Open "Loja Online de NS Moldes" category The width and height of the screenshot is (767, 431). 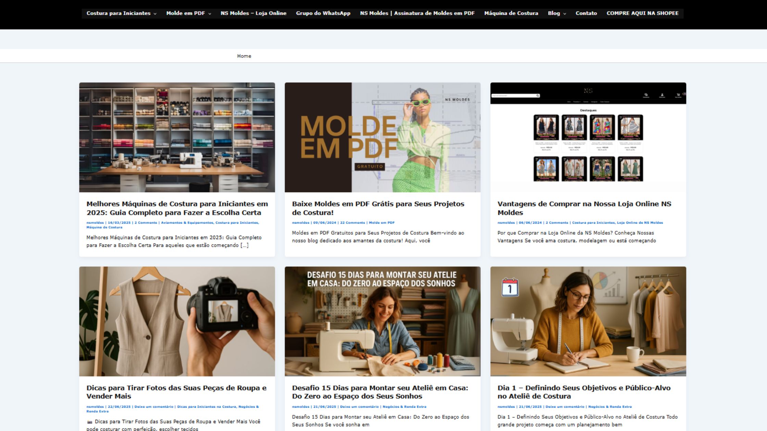640,222
